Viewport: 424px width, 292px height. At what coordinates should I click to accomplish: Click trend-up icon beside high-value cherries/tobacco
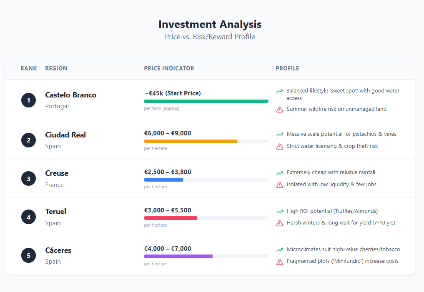pyautogui.click(x=279, y=250)
